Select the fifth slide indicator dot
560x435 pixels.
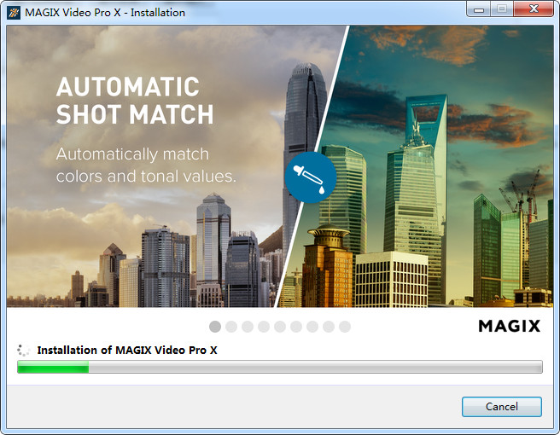[280, 326]
